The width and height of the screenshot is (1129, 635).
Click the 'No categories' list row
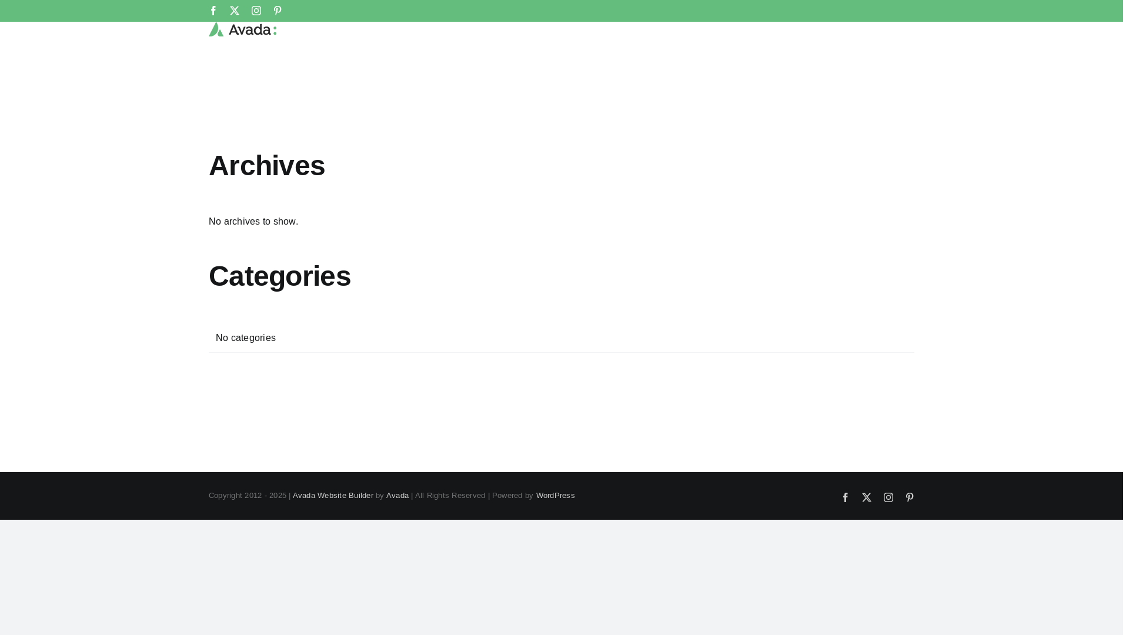(x=246, y=338)
